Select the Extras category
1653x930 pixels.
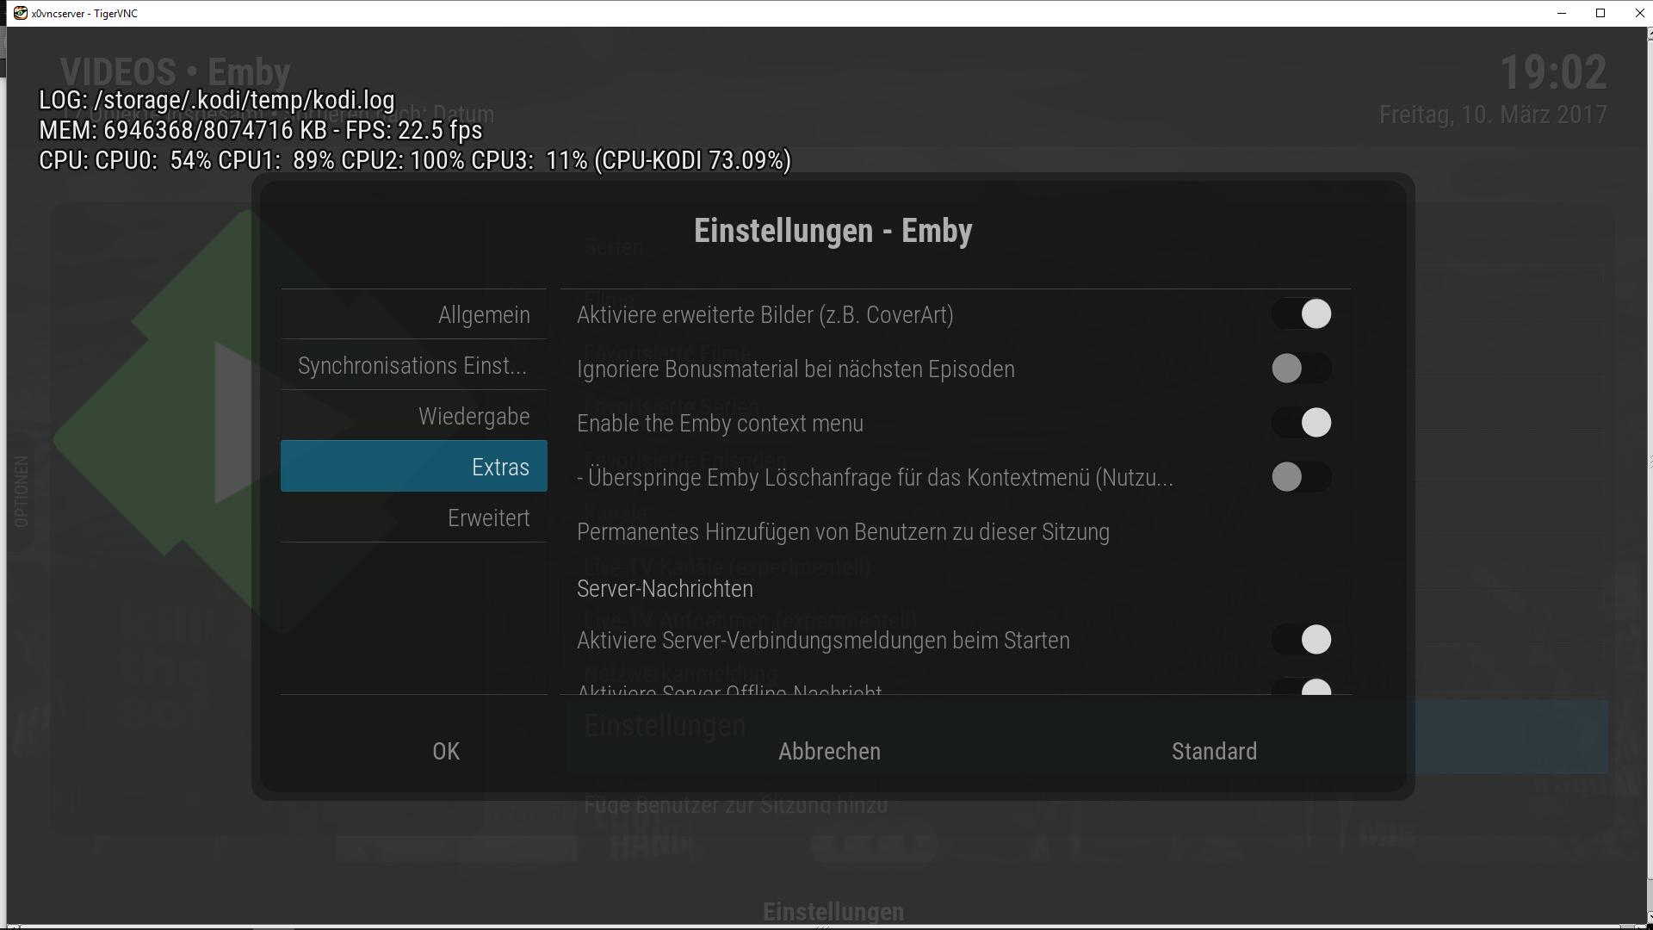(x=414, y=467)
